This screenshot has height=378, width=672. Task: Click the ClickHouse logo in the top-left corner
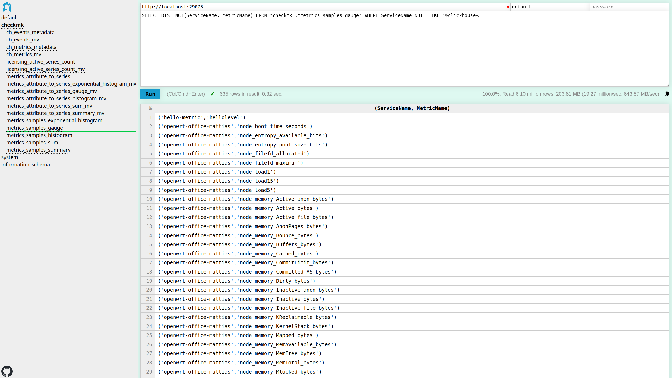click(x=7, y=7)
